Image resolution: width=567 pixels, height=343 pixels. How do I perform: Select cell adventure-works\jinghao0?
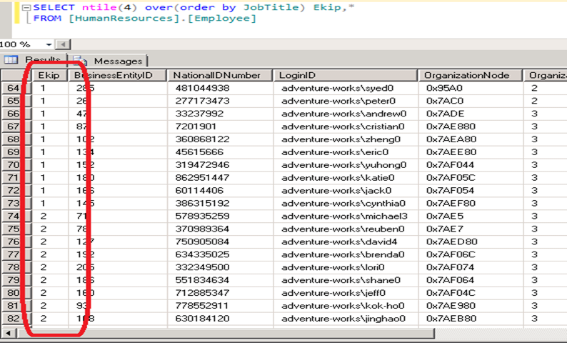point(346,319)
